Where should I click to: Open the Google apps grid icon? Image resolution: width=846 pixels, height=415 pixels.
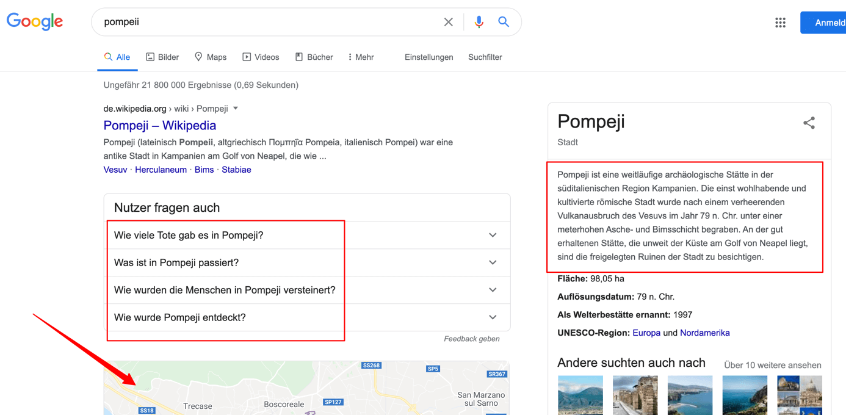pos(780,23)
